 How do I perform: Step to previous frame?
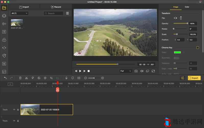76,71
